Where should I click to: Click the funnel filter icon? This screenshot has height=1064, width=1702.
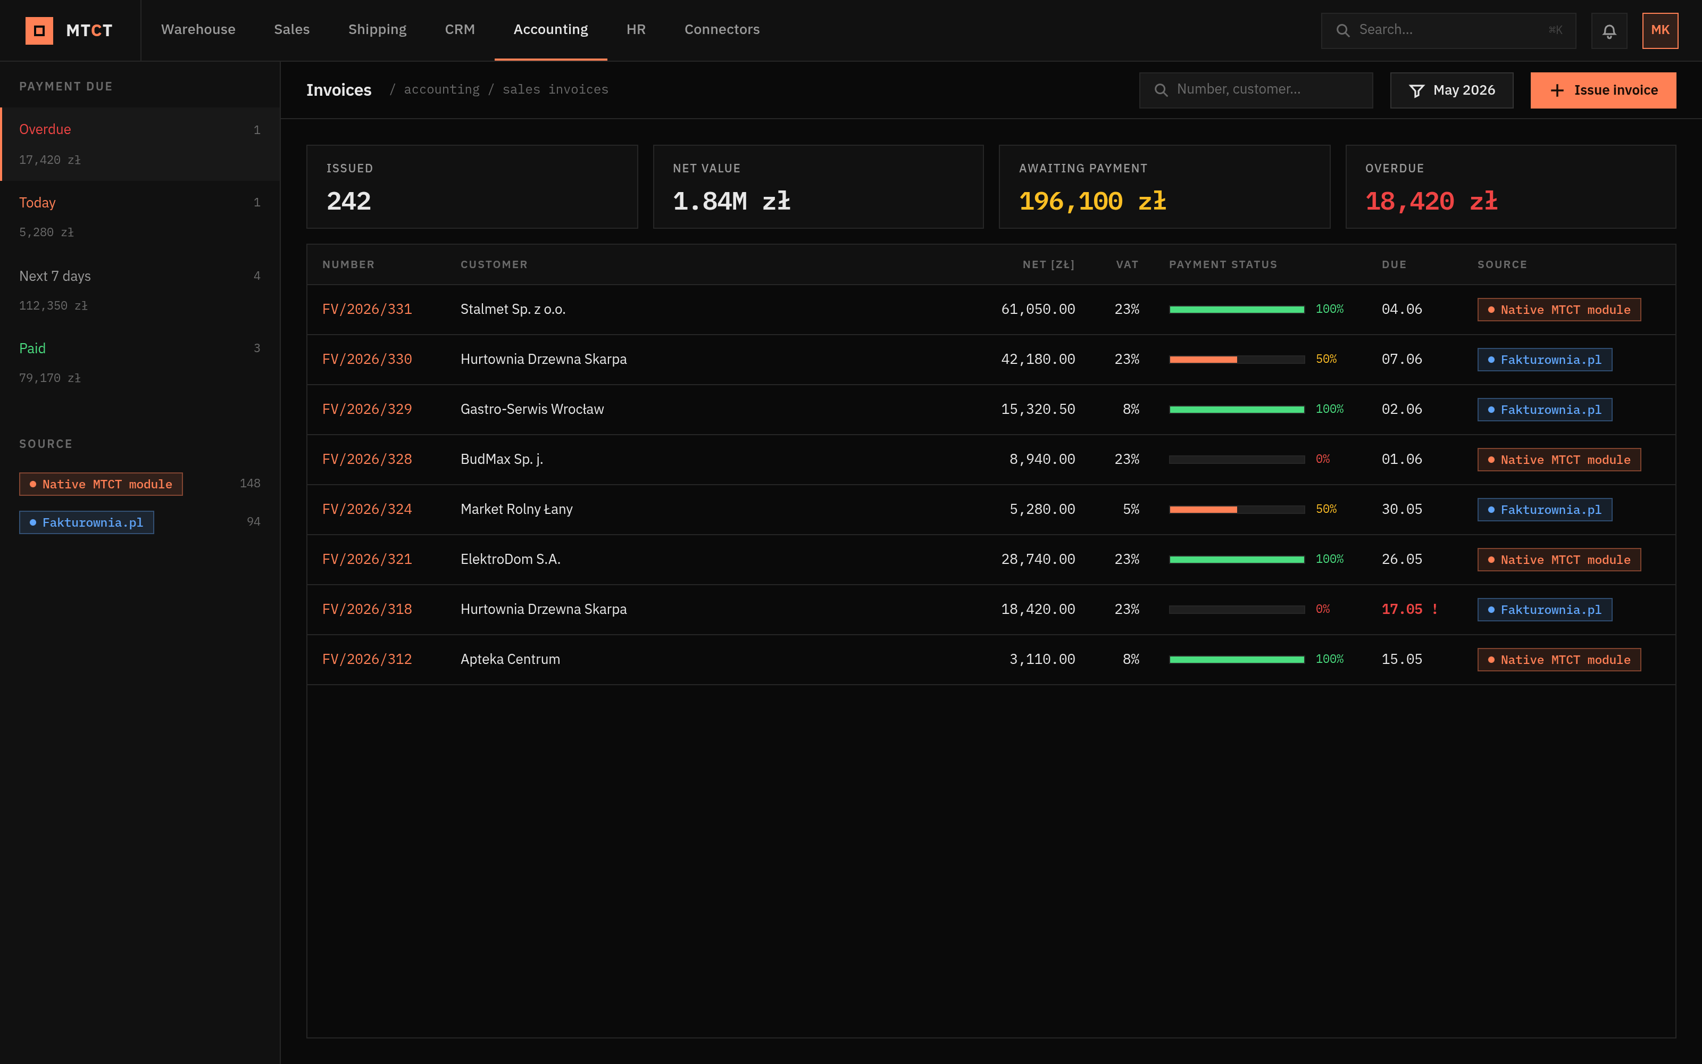coord(1416,91)
